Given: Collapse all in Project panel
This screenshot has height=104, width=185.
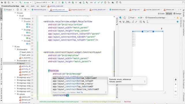Looking at the screenshot, I should click(x=21, y=10).
